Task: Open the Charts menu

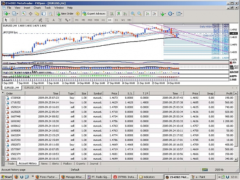Action: 37,8
